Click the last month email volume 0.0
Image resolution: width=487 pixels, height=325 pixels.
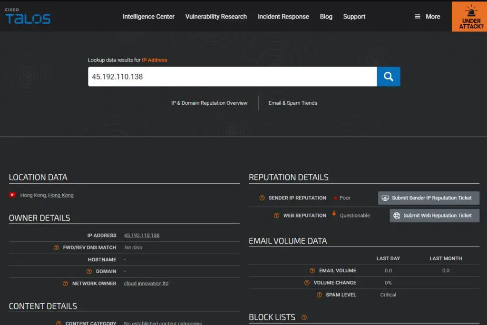446,271
